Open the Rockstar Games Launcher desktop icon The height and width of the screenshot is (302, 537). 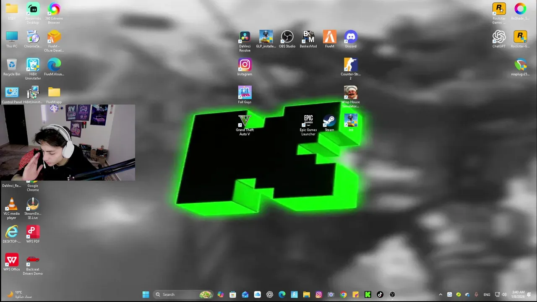pos(499,13)
